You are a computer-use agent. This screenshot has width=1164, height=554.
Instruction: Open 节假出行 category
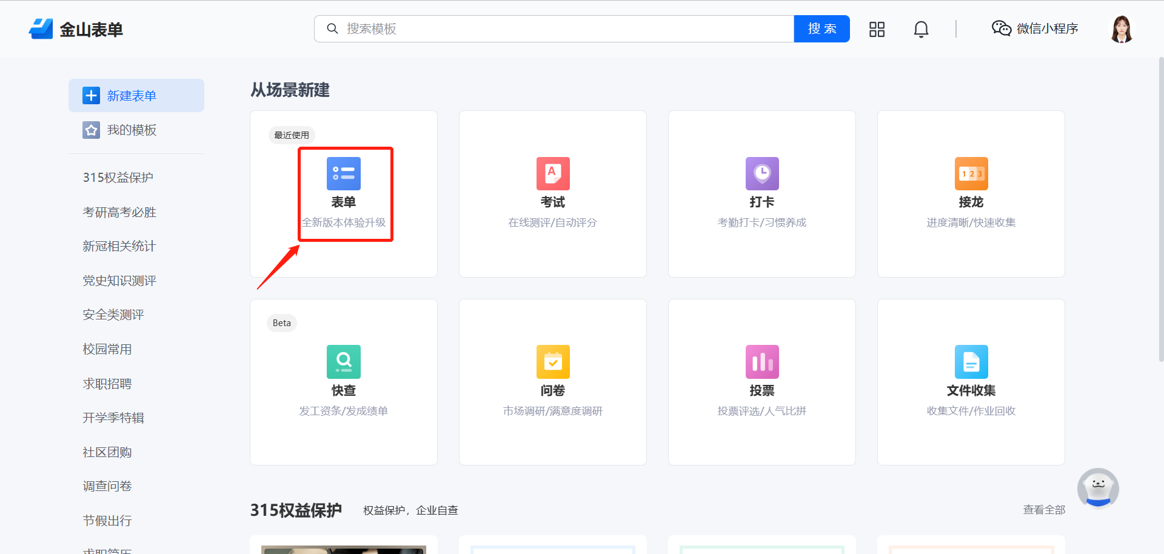tap(107, 521)
